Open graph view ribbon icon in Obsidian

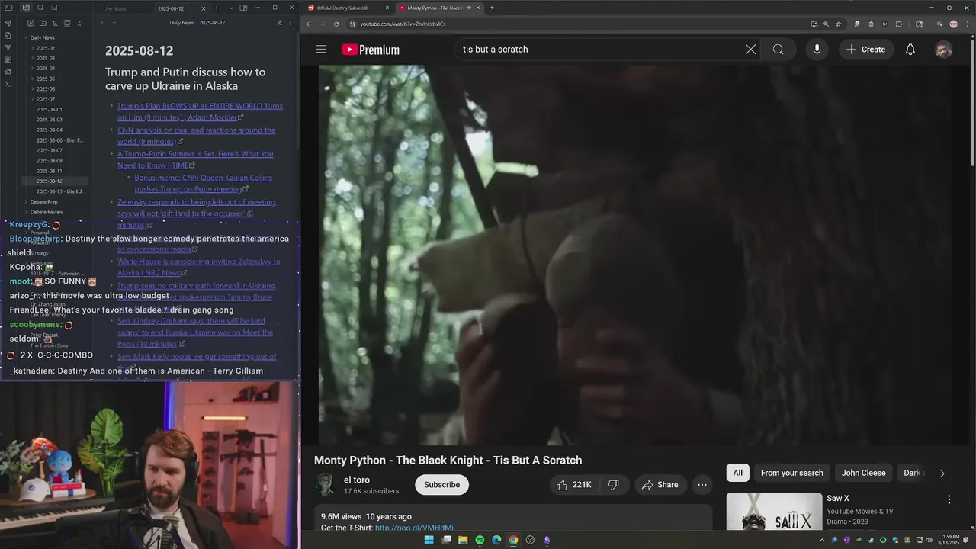(x=8, y=47)
